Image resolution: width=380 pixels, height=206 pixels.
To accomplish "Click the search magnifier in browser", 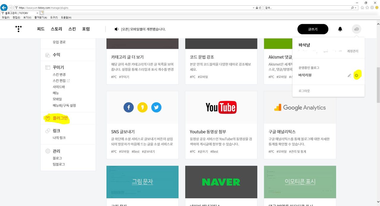I will point(352,8).
